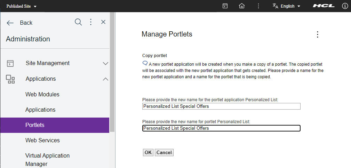Click the Back arrow in sidebar
The height and width of the screenshot is (168, 351).
[x=10, y=23]
